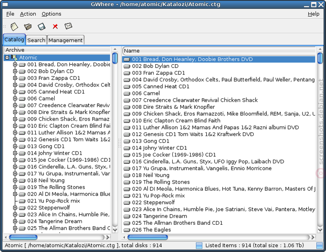
Task: Click the status bar icon before Listed Items
Action: point(199,246)
